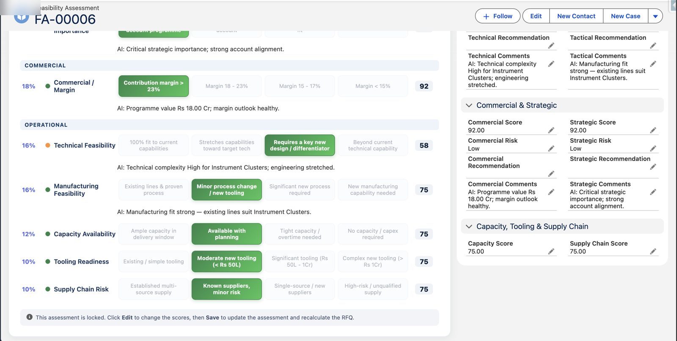Edit Commercial Risk with pencil icon
The width and height of the screenshot is (677, 341).
click(x=551, y=148)
